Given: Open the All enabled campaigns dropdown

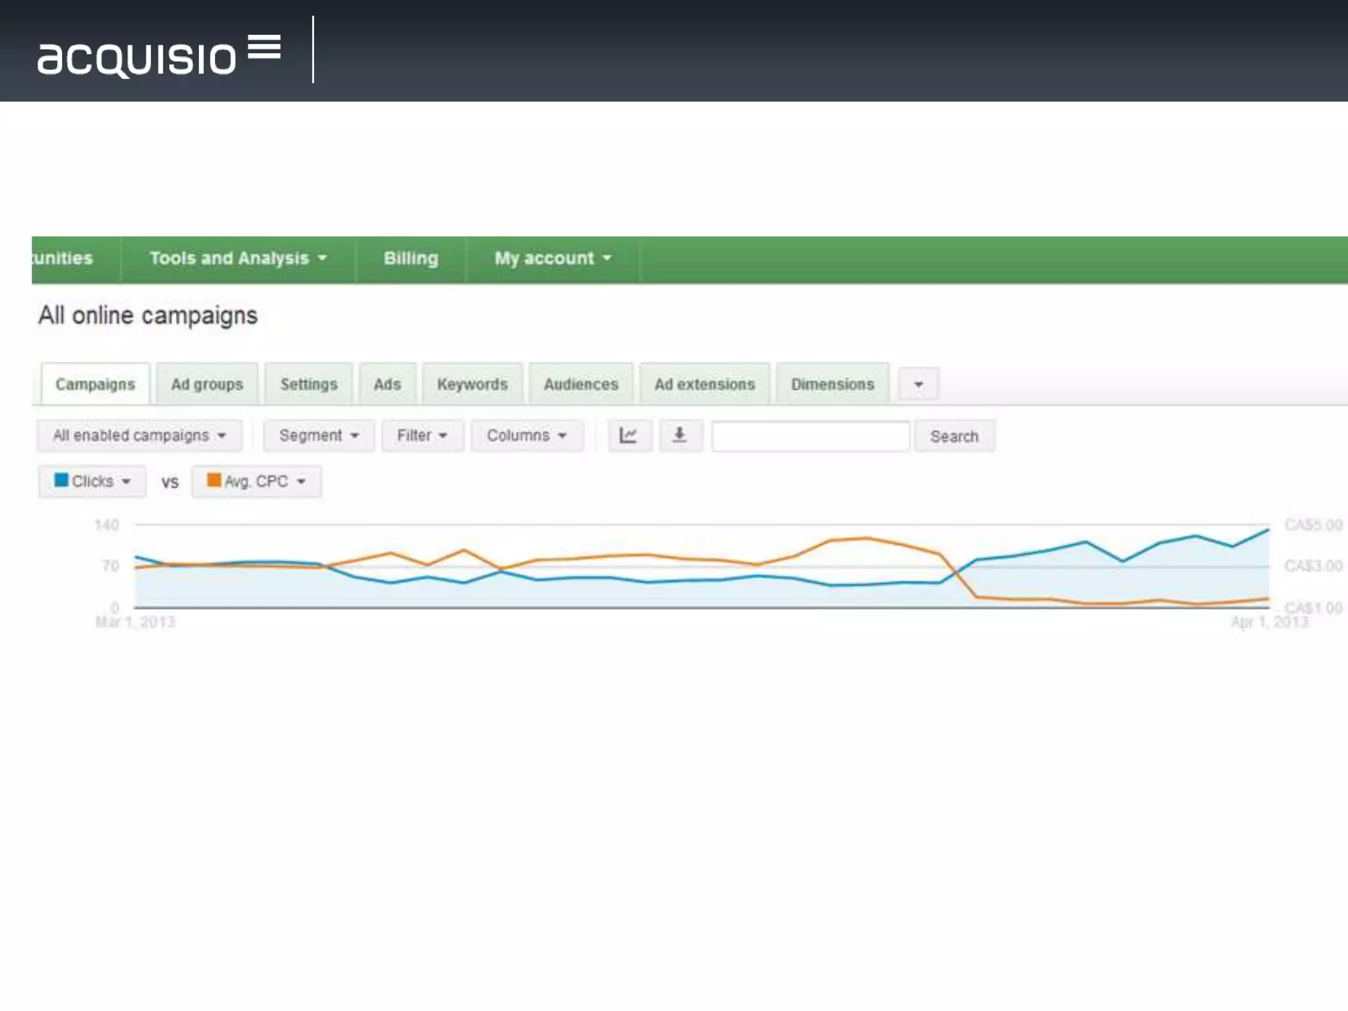Looking at the screenshot, I should point(140,436).
